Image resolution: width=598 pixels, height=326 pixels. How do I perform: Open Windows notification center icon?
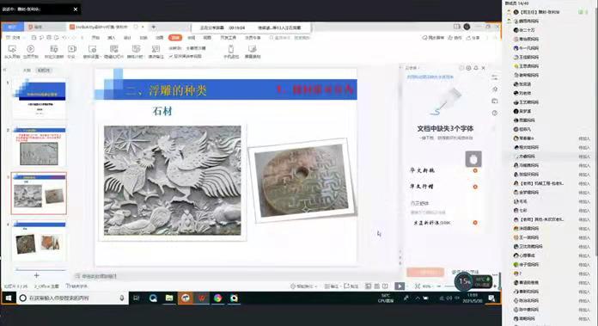pos(492,298)
